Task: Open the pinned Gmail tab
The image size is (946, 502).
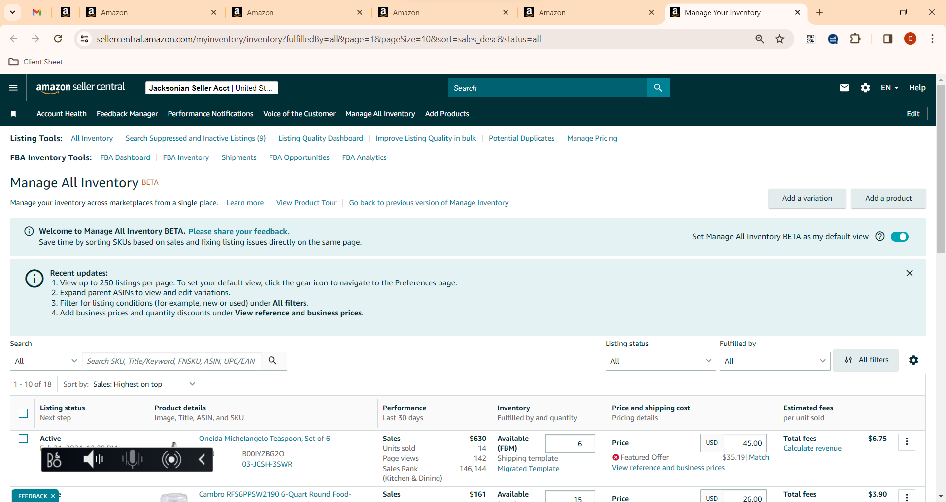Action: click(37, 12)
